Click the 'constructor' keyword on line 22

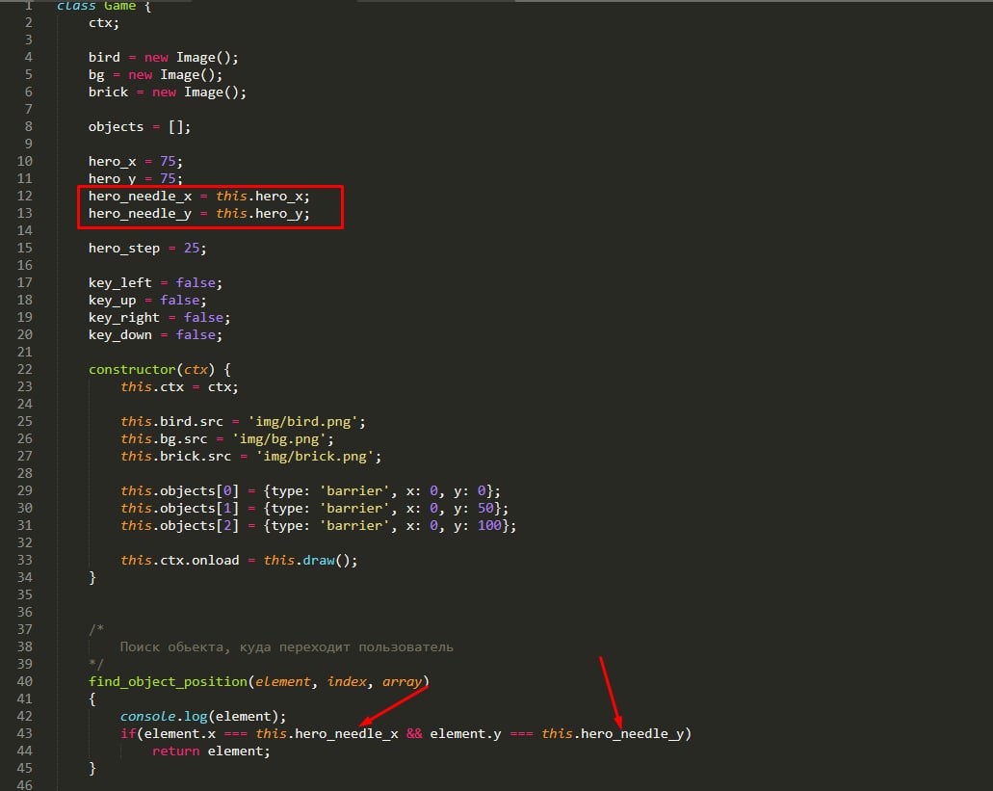pos(132,369)
